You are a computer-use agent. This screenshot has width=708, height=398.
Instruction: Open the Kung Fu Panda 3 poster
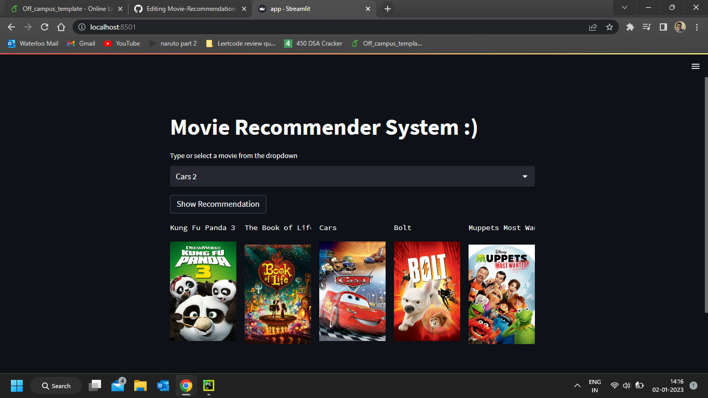tap(203, 291)
